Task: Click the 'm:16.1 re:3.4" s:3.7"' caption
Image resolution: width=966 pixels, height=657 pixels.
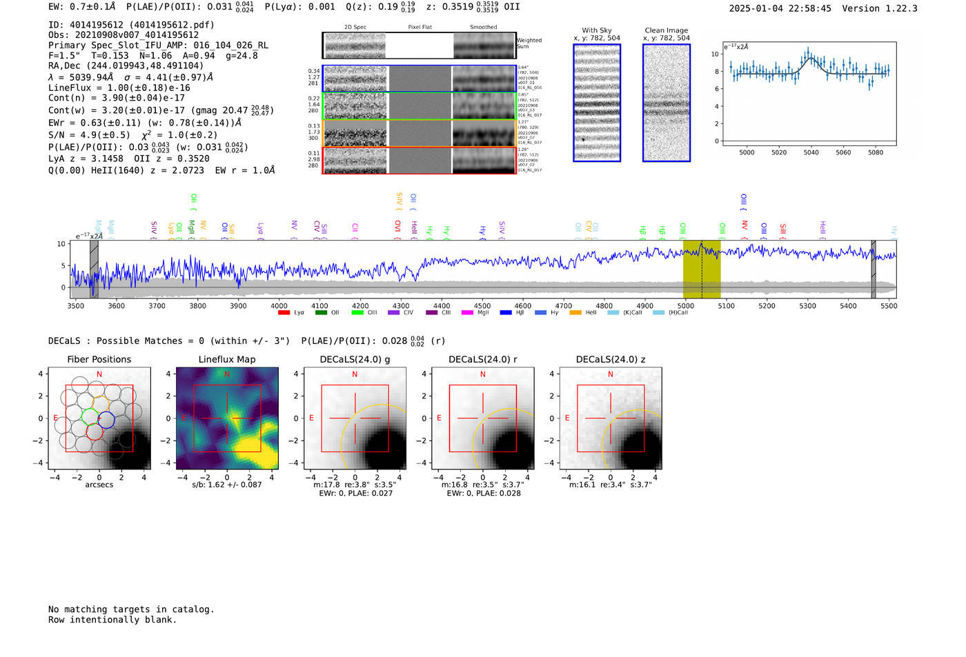Action: (611, 485)
